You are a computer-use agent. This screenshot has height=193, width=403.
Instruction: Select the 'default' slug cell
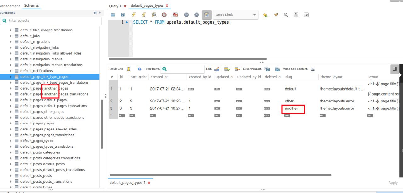tap(290, 89)
